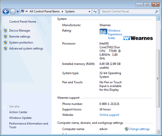
Task: Click the Wearnes manufacturer logo
Action: pyautogui.click(x=138, y=38)
